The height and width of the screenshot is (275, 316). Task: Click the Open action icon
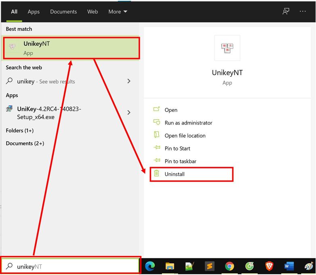pyautogui.click(x=157, y=109)
